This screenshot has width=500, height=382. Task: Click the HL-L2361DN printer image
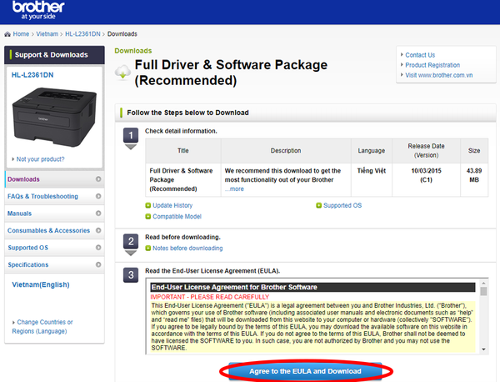(x=54, y=117)
